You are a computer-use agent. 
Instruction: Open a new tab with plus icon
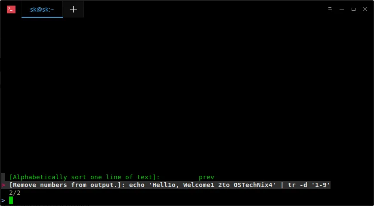point(73,9)
